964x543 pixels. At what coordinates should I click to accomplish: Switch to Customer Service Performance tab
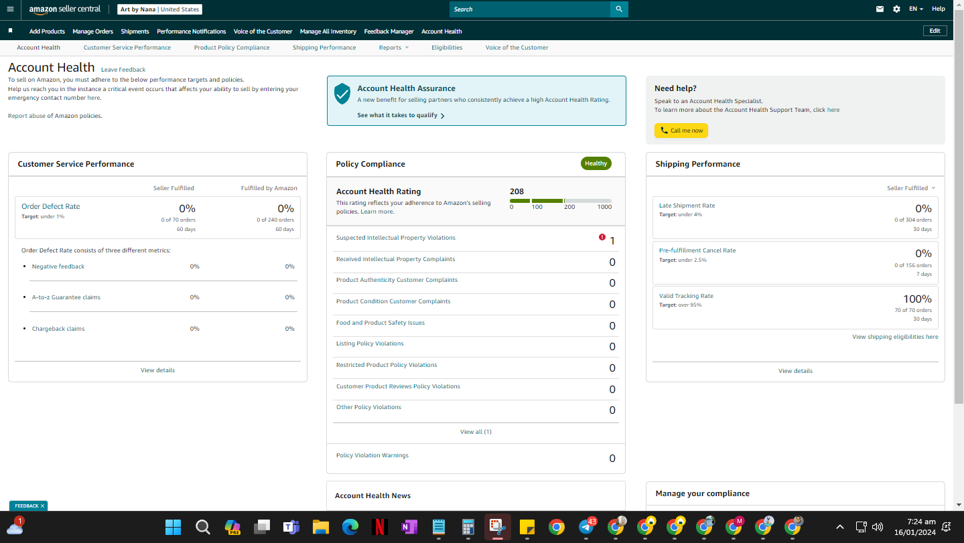(x=127, y=48)
